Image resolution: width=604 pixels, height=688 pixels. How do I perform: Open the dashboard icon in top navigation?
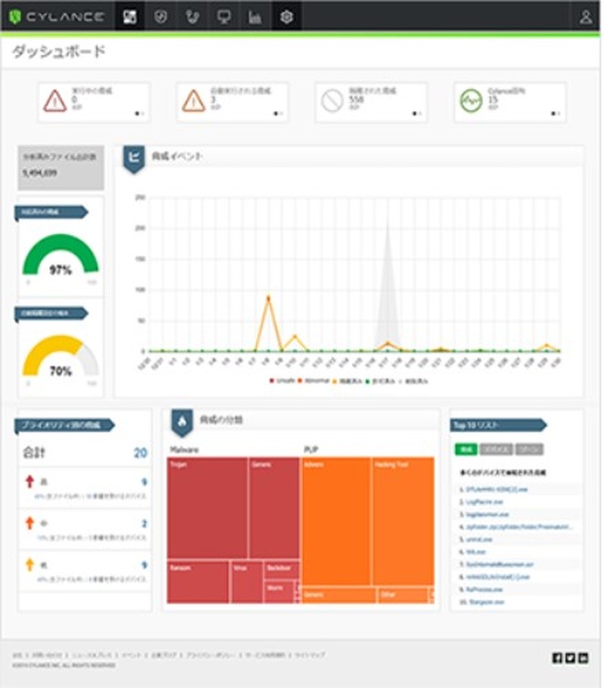(x=130, y=17)
